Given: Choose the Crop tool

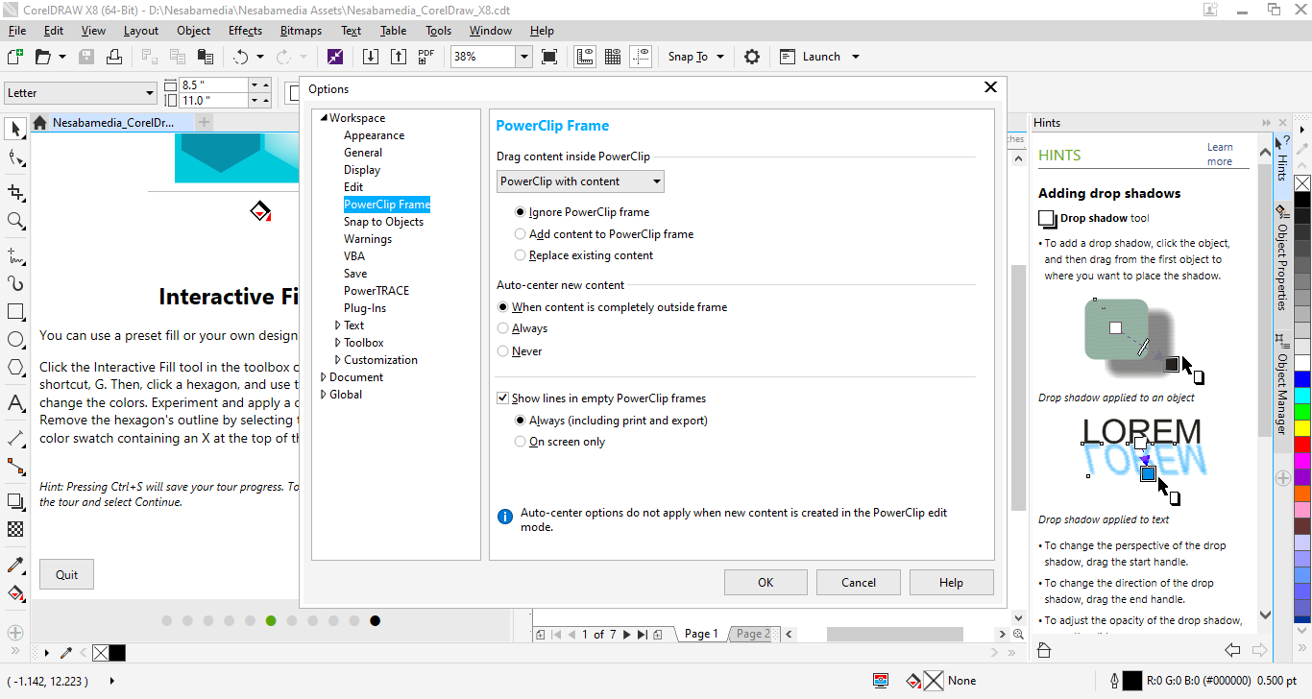Looking at the screenshot, I should coord(15,192).
